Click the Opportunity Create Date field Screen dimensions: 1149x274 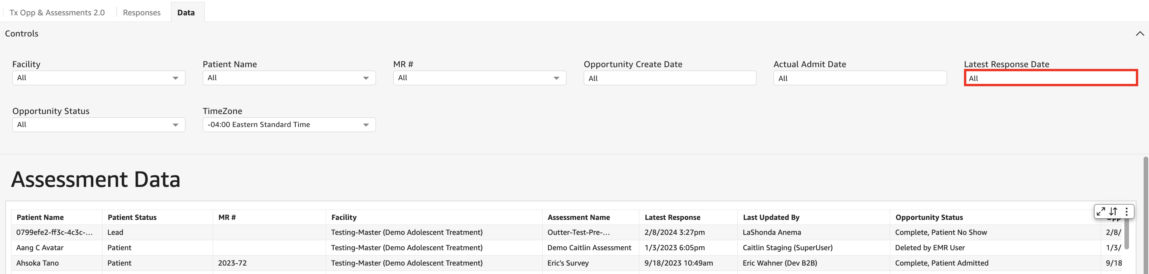coord(669,78)
